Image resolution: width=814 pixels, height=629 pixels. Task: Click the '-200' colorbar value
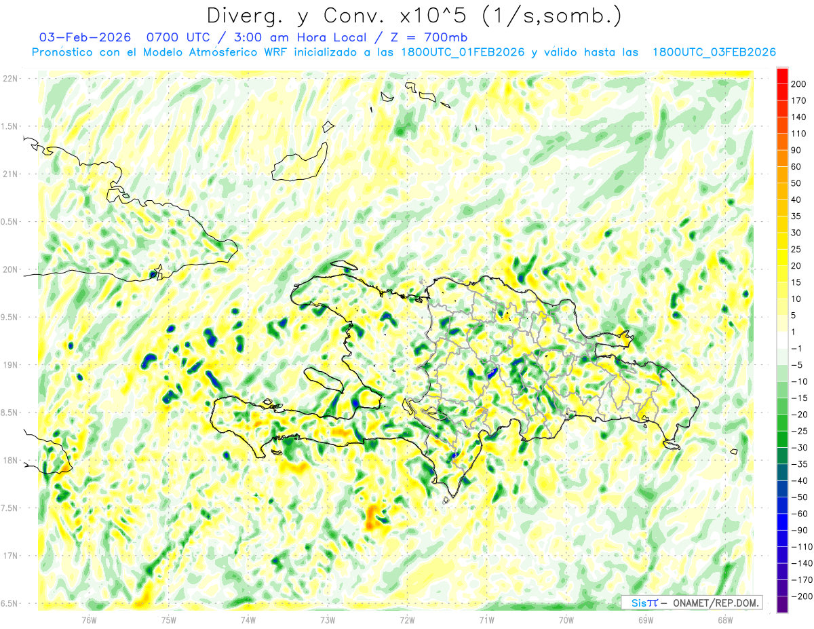tap(800, 596)
